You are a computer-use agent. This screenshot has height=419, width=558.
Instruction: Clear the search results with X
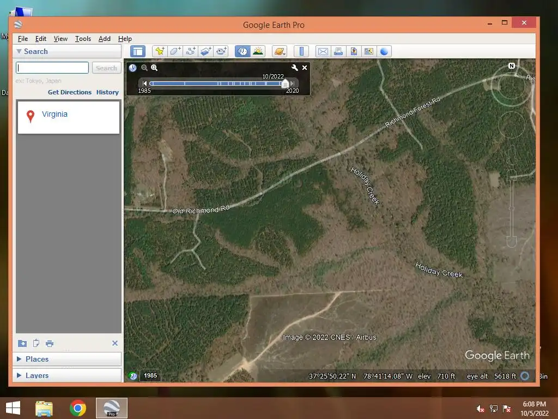[115, 343]
